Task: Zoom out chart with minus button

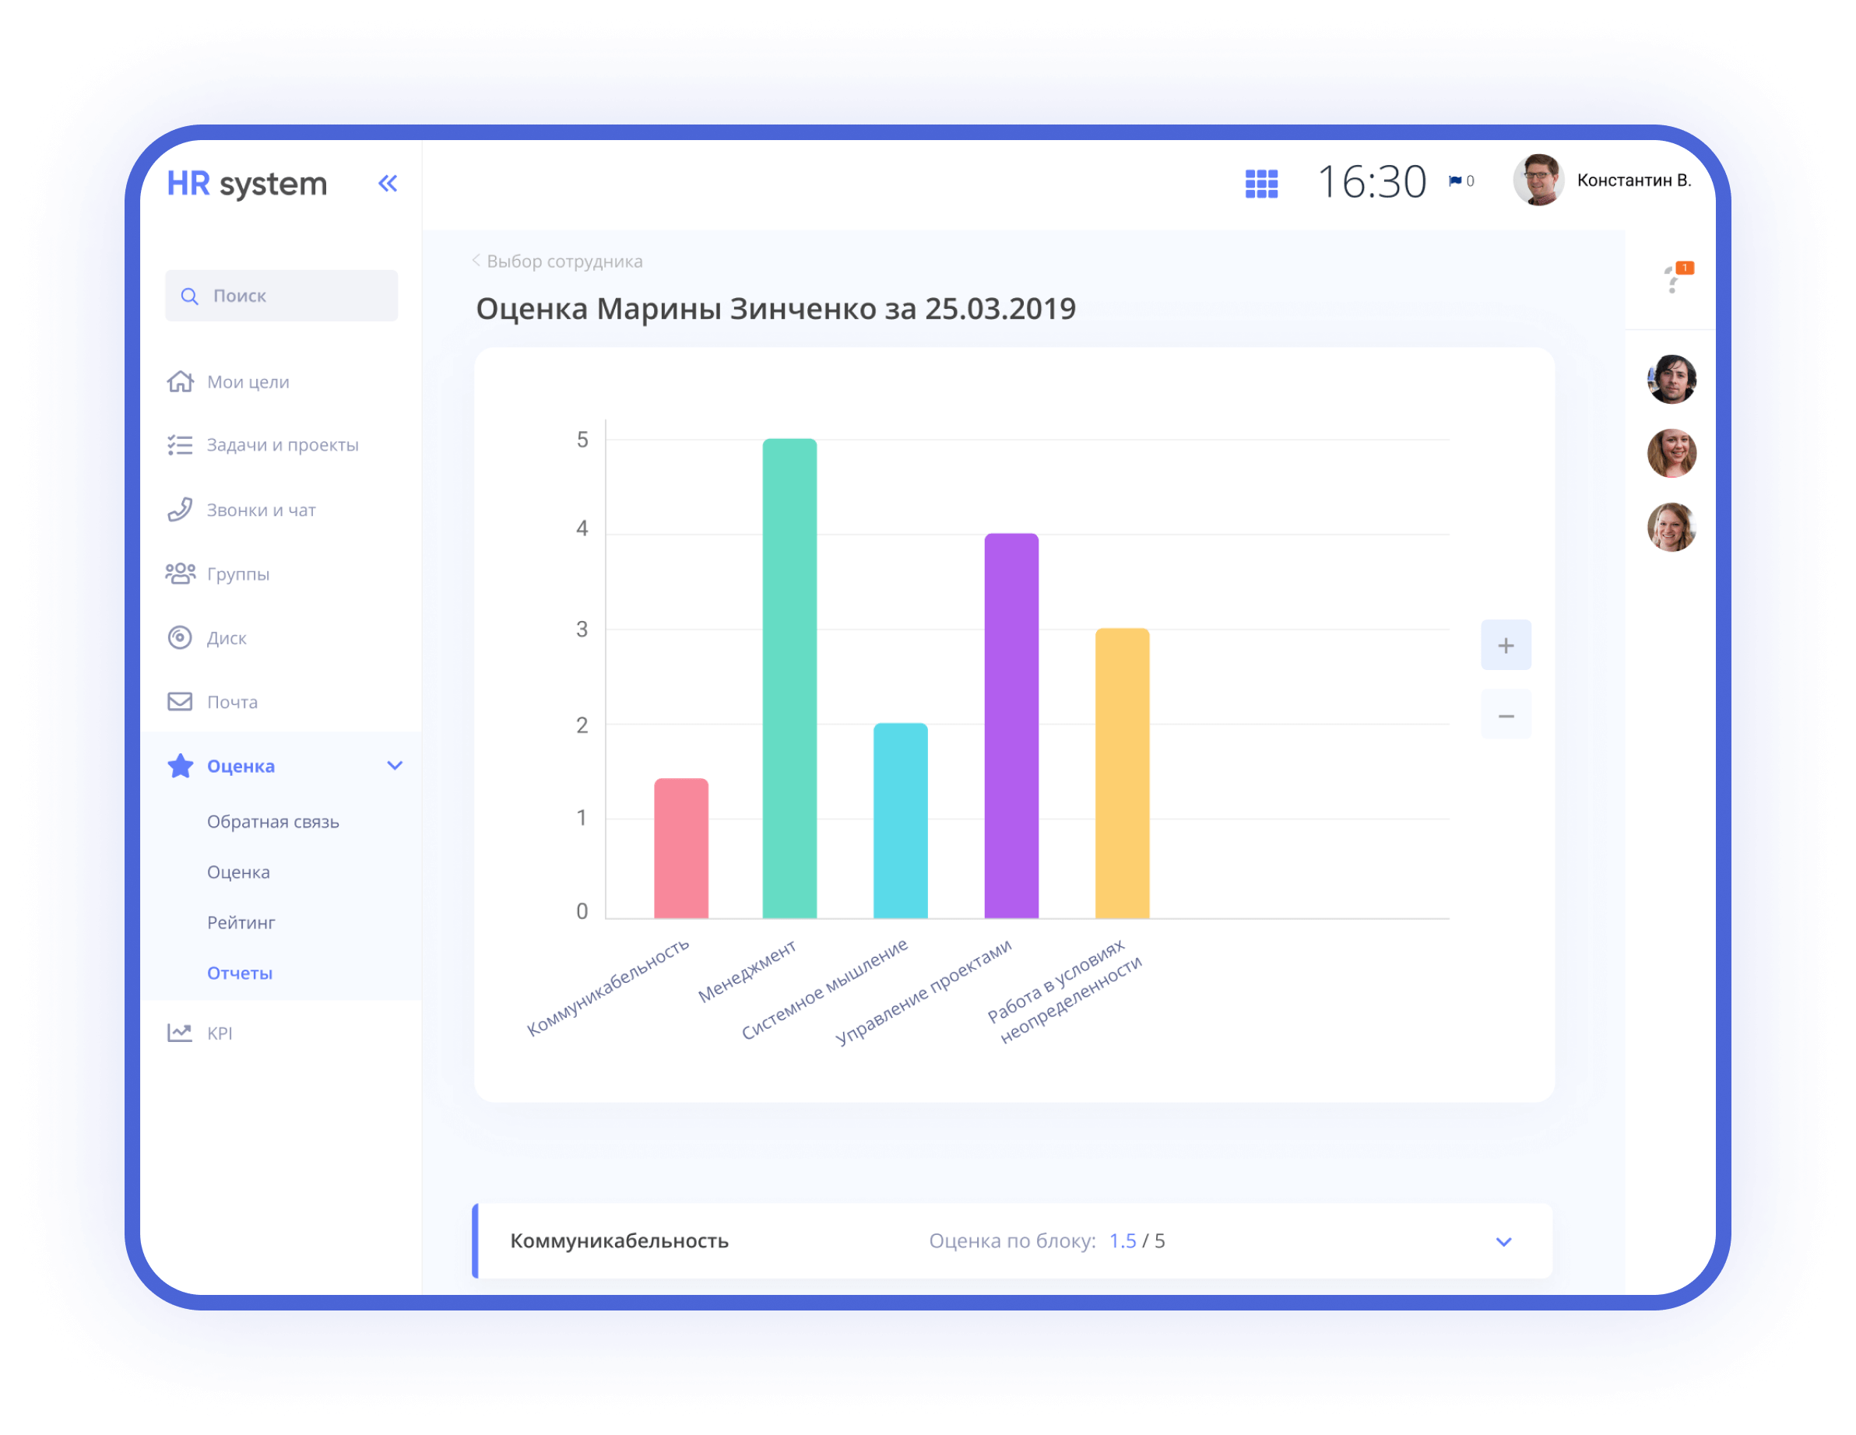Action: (x=1506, y=716)
